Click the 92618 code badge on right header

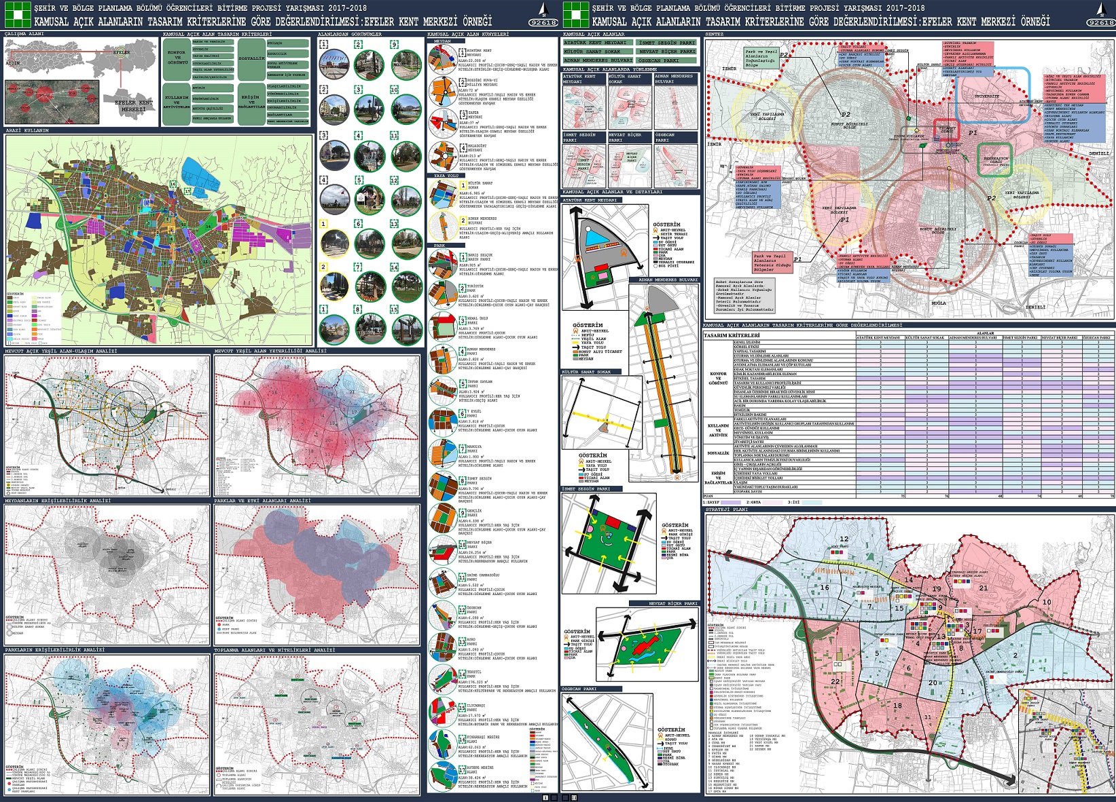coord(1100,22)
